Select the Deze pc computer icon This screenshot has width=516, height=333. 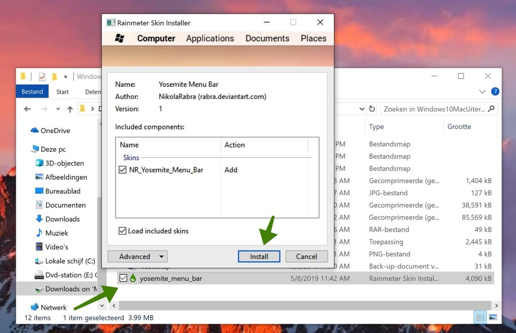click(x=35, y=149)
